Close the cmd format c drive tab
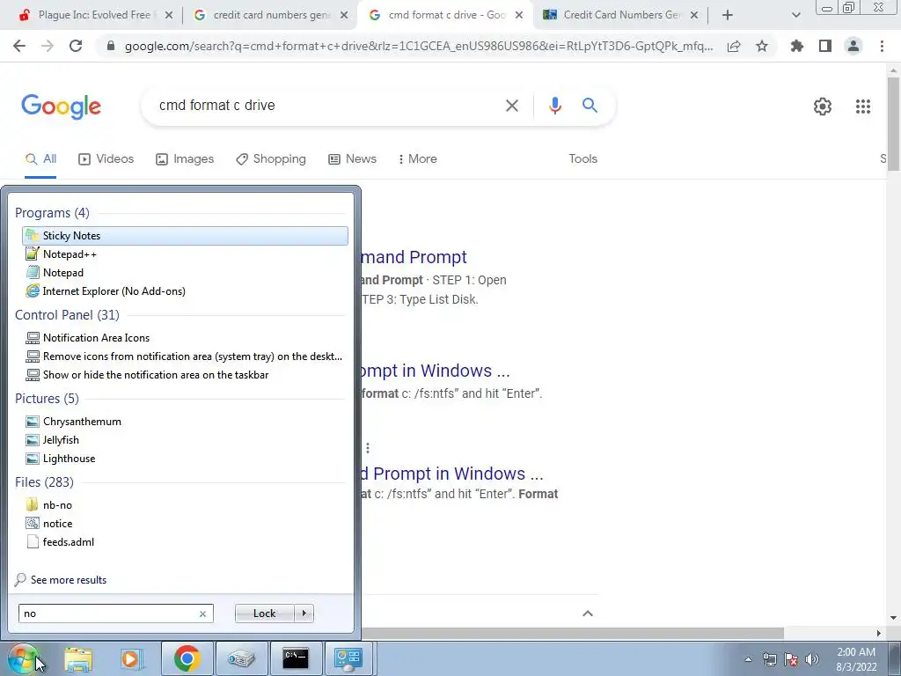Image resolution: width=901 pixels, height=676 pixels. (x=519, y=15)
